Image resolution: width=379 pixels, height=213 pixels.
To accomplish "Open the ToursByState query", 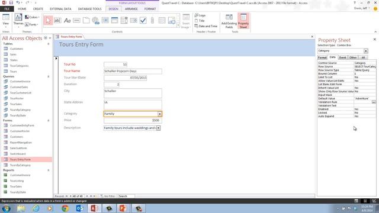I will click(x=18, y=115).
